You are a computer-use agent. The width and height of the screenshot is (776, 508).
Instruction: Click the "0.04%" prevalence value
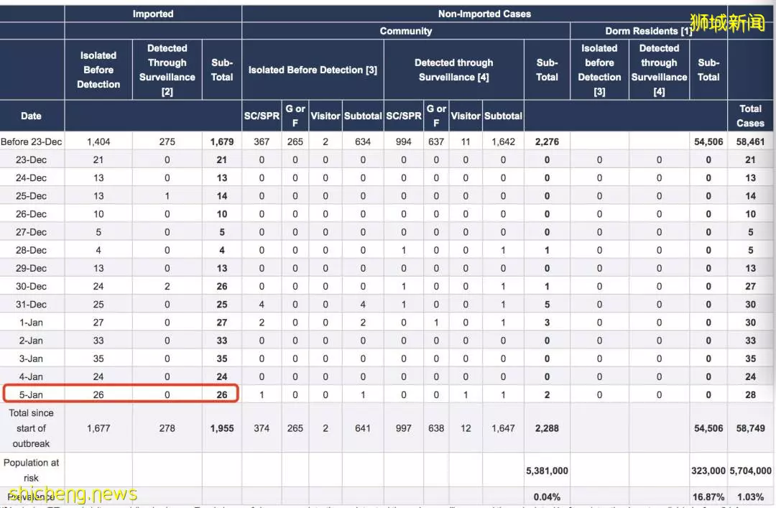(x=547, y=497)
